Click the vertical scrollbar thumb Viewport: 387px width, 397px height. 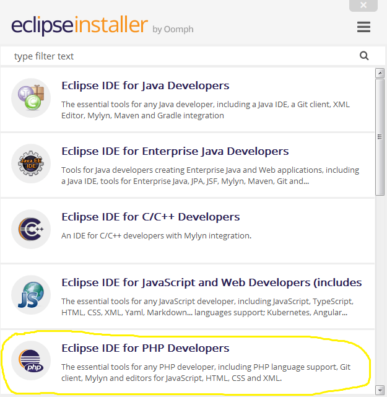click(x=380, y=137)
